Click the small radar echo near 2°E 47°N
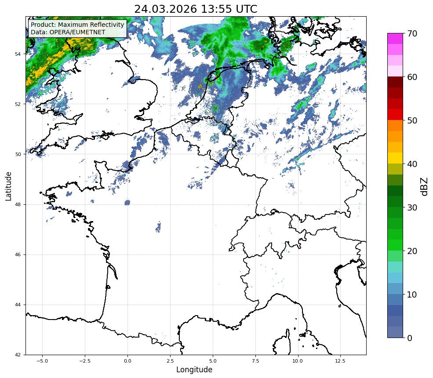This screenshot has height=378, width=433. 158,227
